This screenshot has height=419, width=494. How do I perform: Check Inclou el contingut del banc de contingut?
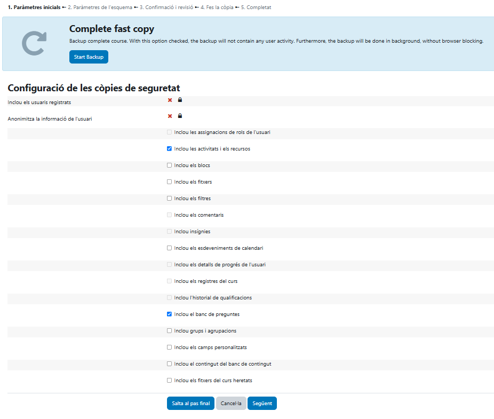click(170, 364)
